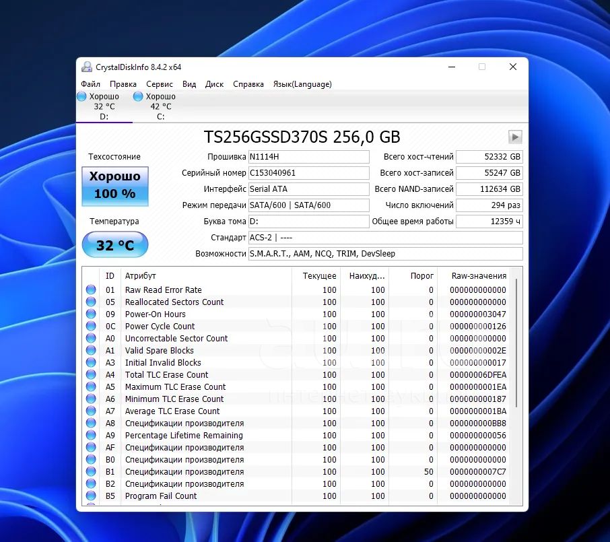Click status orb for Initial Invalid Blocks

(x=91, y=362)
